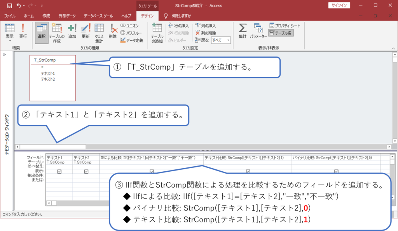Click design grid scroll up arrow

392,157
